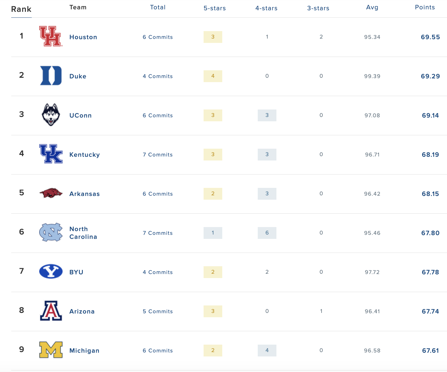This screenshot has width=447, height=372.
Task: Open the Duke team page
Action: pyautogui.click(x=78, y=76)
